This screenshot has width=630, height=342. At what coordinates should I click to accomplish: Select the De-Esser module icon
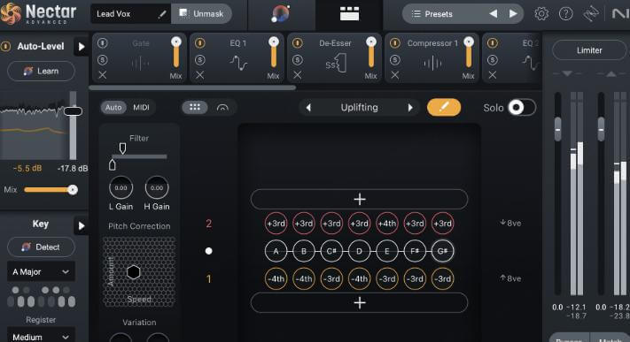pyautogui.click(x=336, y=64)
